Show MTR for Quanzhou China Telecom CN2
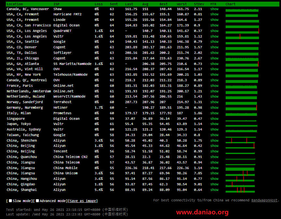Image resolution: width=281 pixels, height=219 pixels. pos(214,157)
